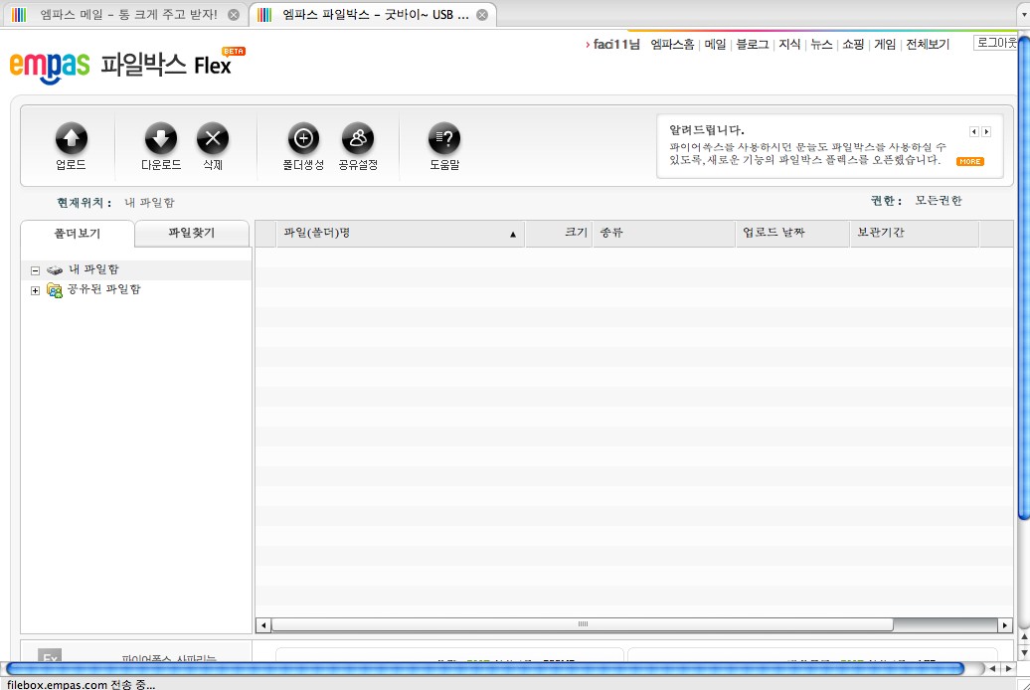
Task: Show previous notice with left arrow
Action: (x=974, y=131)
